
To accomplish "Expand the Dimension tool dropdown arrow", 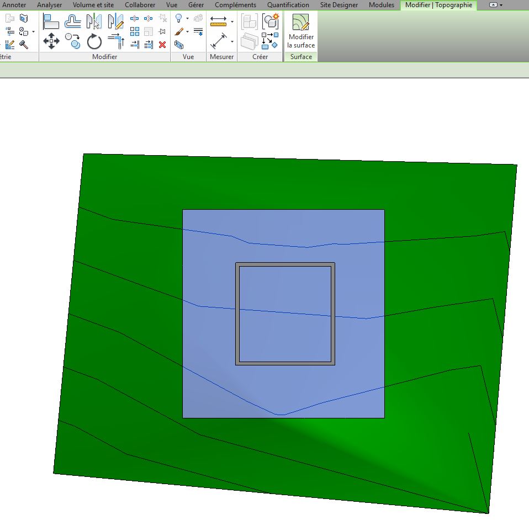I will pos(232,41).
